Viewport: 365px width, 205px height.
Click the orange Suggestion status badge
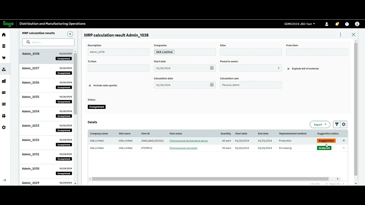click(x=326, y=141)
